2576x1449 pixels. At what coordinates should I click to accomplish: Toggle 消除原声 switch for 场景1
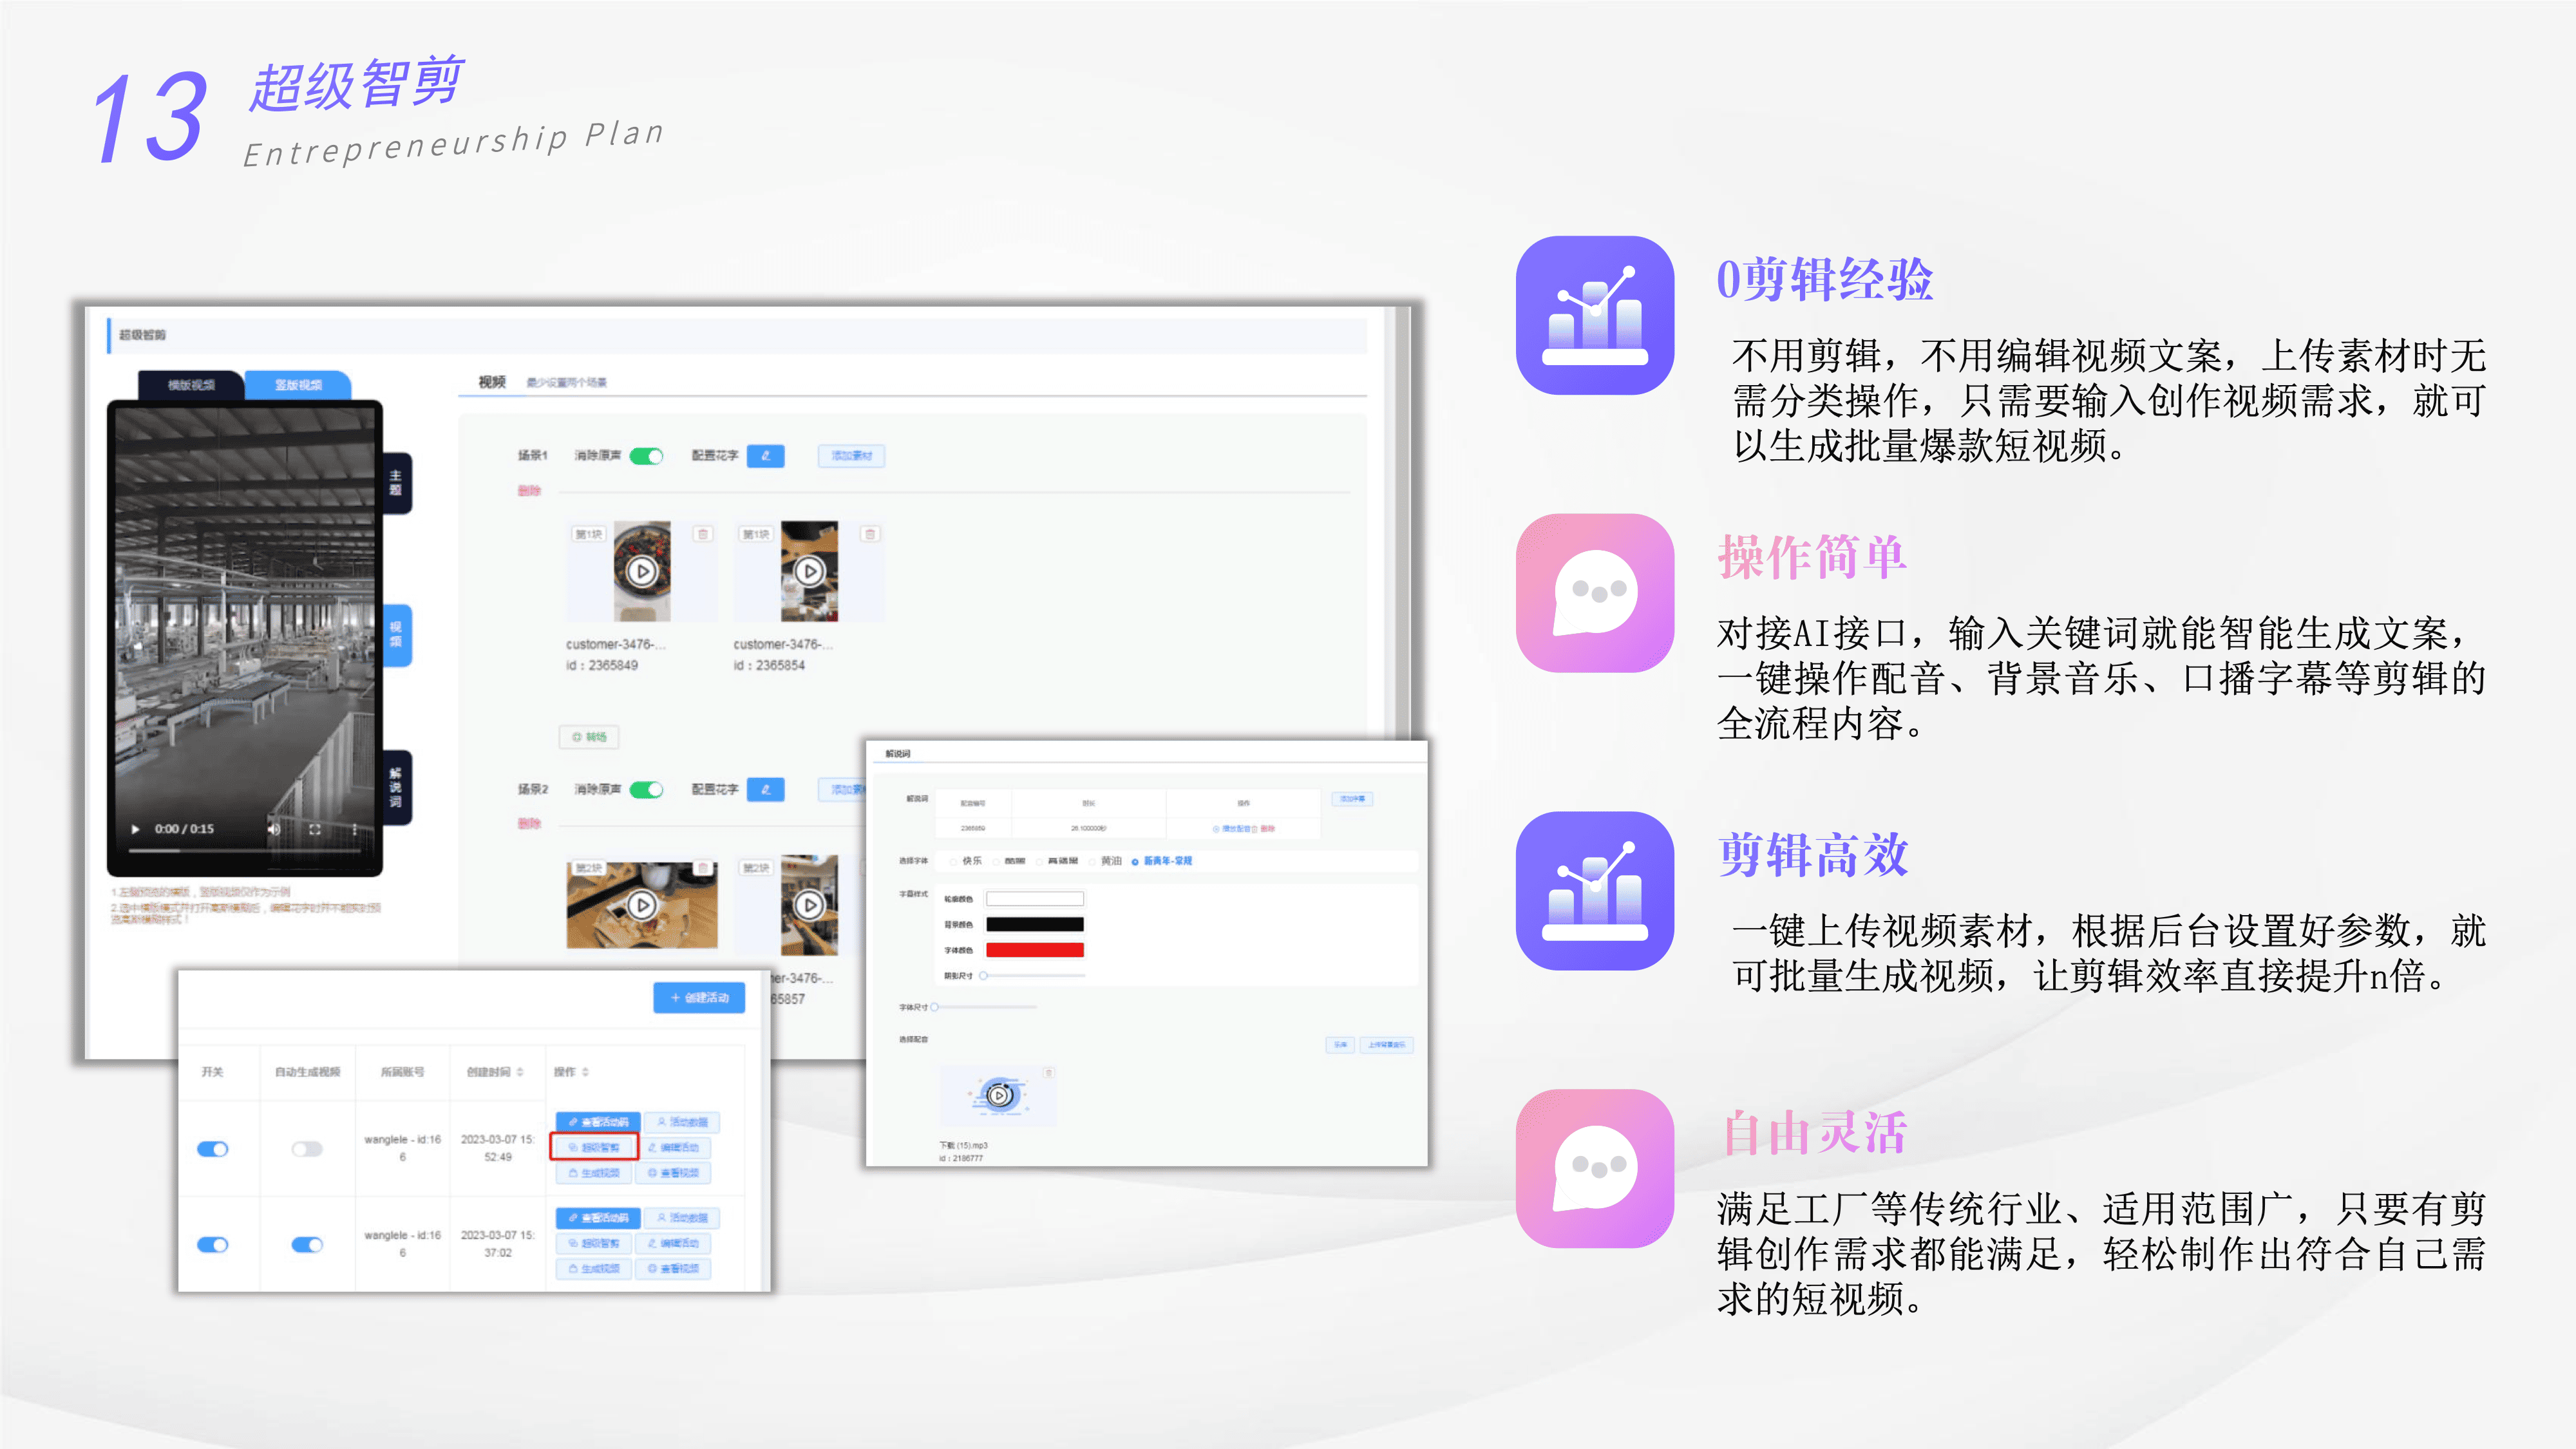pyautogui.click(x=647, y=456)
